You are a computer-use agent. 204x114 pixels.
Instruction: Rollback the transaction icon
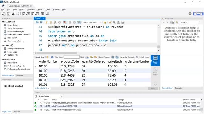74,22
